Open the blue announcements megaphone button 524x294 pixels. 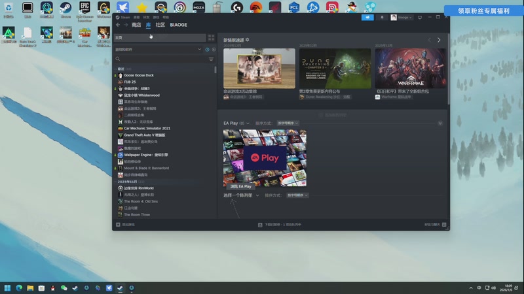click(x=367, y=18)
